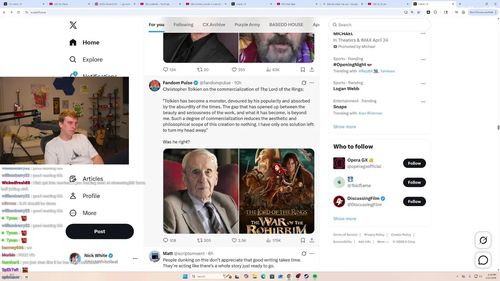Switch to the Purple Army tab
This screenshot has height=281, width=500.
point(247,25)
